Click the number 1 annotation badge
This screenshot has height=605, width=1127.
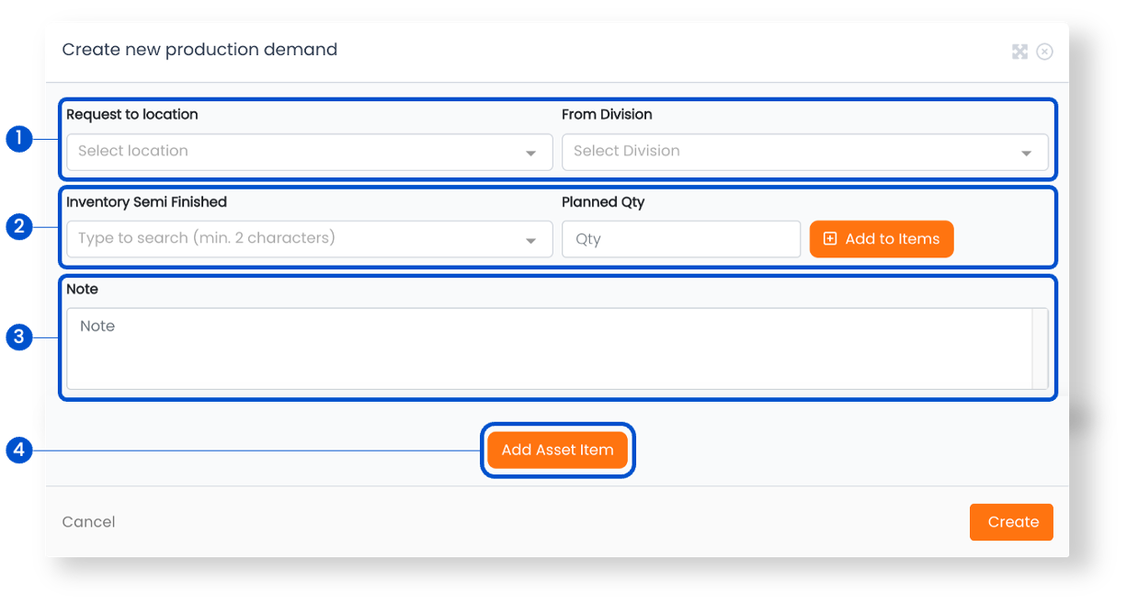[x=18, y=140]
